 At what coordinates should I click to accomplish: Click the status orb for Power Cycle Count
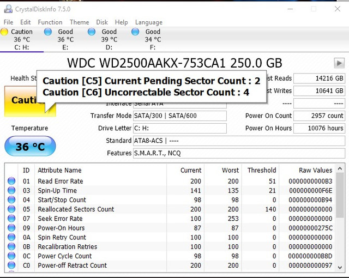(x=11, y=256)
